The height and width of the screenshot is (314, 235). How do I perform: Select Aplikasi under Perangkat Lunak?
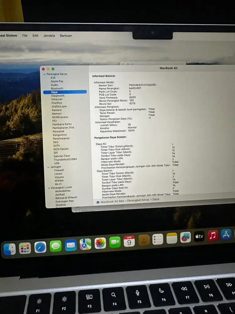(x=60, y=194)
